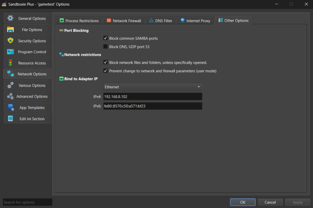
Task: Click the IPv4 address input field
Action: 152,96
